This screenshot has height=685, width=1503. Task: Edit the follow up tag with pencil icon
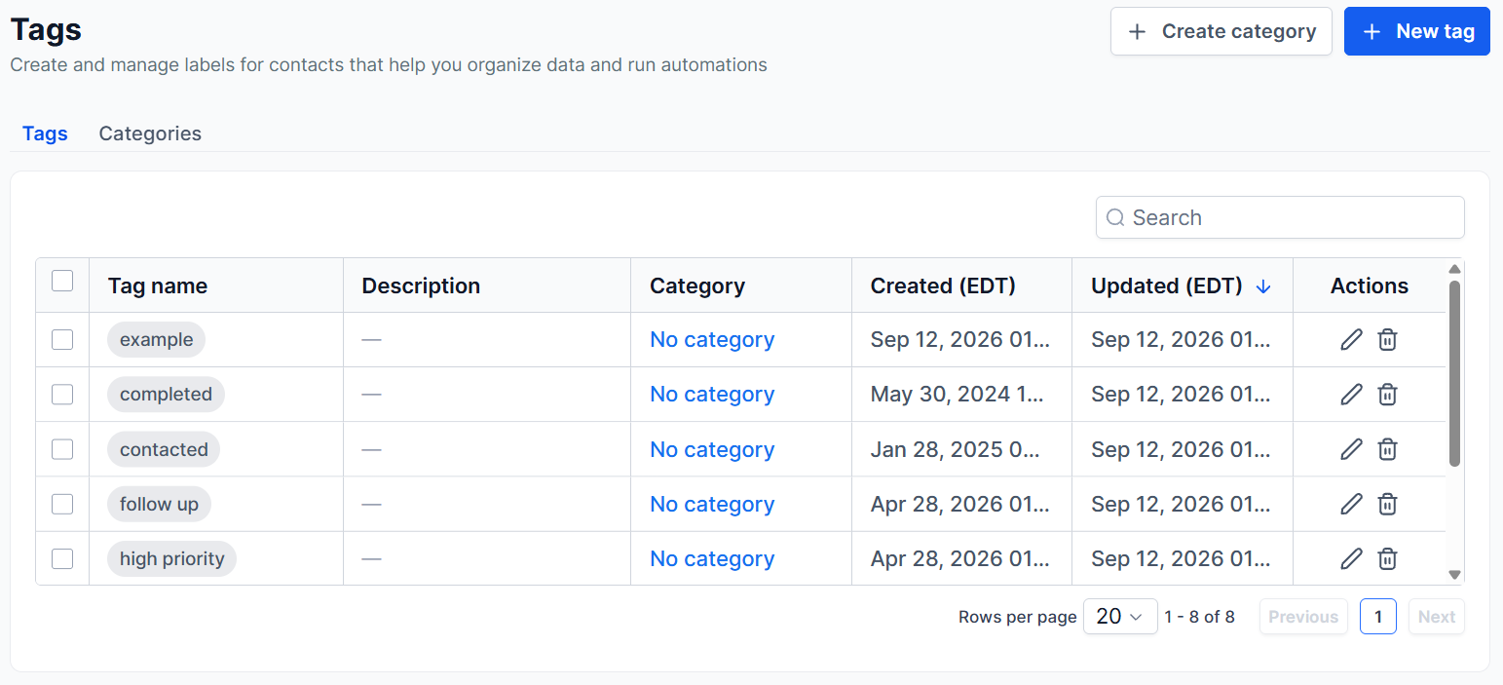click(x=1351, y=504)
